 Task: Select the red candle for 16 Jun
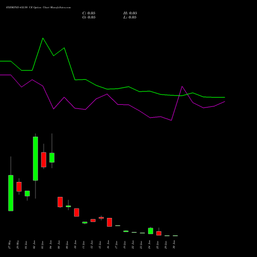[x=109, y=222]
